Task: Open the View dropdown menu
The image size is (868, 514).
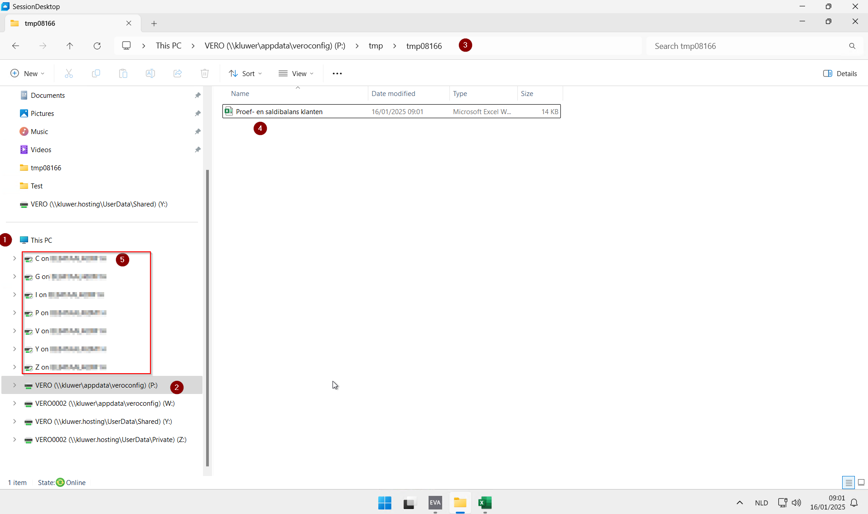Action: (x=296, y=73)
